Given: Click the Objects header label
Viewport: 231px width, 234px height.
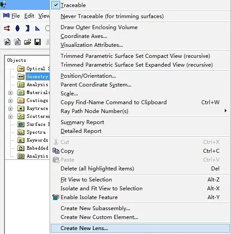Looking at the screenshot, I should tap(17, 60).
